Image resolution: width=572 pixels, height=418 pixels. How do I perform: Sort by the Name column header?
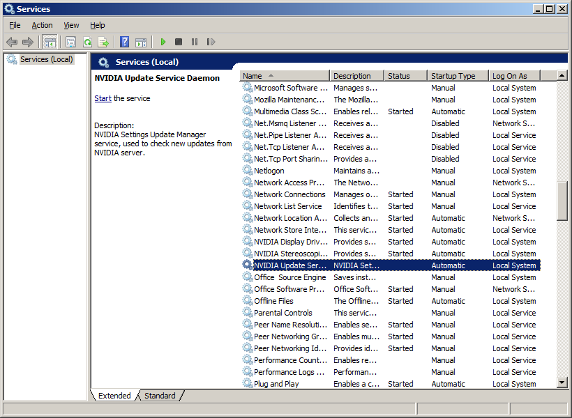[x=285, y=76]
